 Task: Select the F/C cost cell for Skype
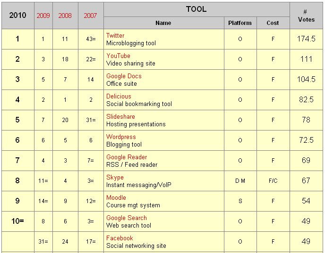pyautogui.click(x=273, y=180)
